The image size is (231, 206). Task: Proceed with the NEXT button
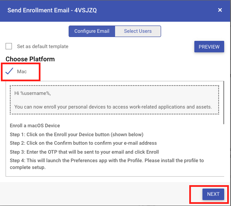[213, 194]
